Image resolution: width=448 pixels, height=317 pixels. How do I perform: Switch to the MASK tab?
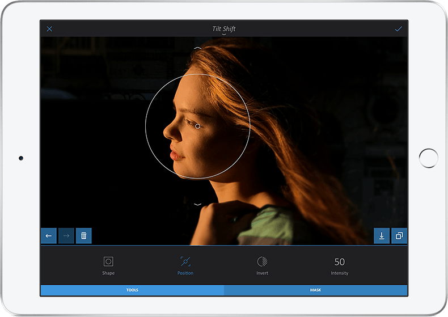[x=315, y=290]
